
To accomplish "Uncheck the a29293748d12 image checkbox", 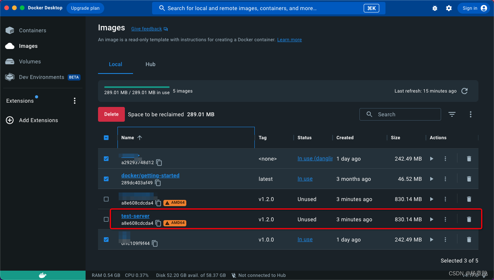I will pyautogui.click(x=106, y=159).
